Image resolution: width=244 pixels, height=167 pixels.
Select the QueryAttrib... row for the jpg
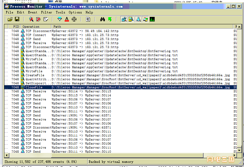(x=121, y=79)
